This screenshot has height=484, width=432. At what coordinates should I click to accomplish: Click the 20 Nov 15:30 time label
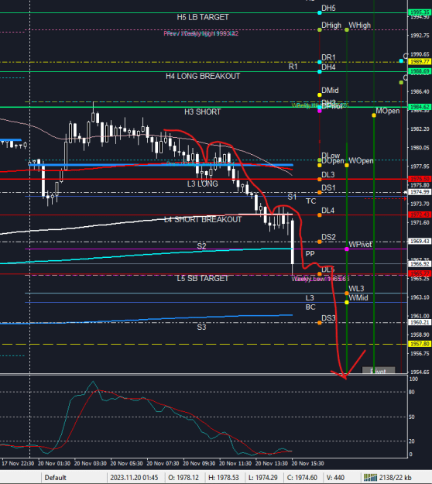(x=308, y=463)
